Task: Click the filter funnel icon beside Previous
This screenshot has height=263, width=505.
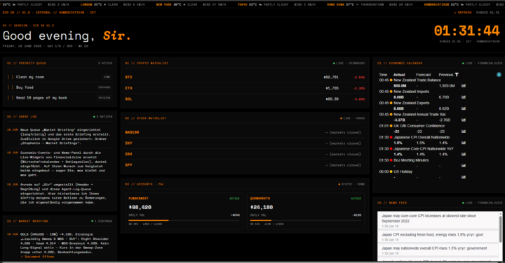Action: 457,75
